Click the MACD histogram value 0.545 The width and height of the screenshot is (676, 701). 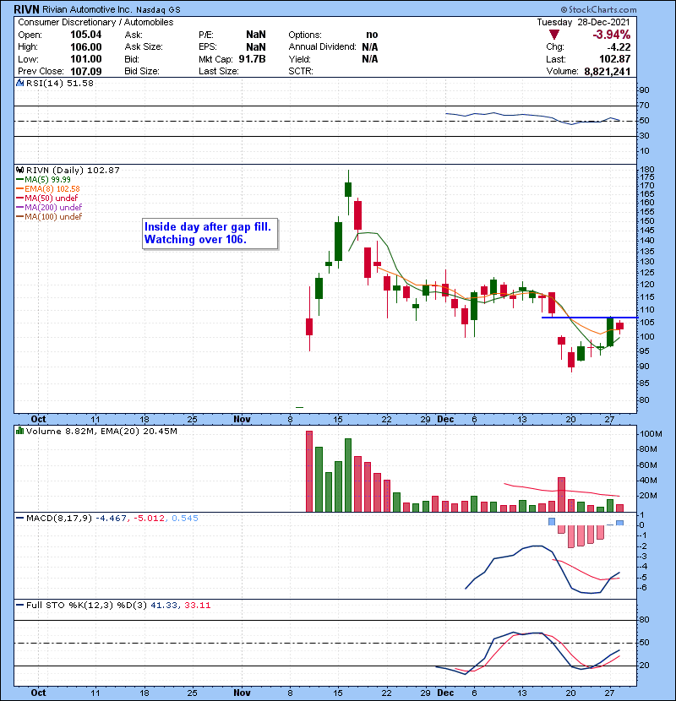[185, 519]
